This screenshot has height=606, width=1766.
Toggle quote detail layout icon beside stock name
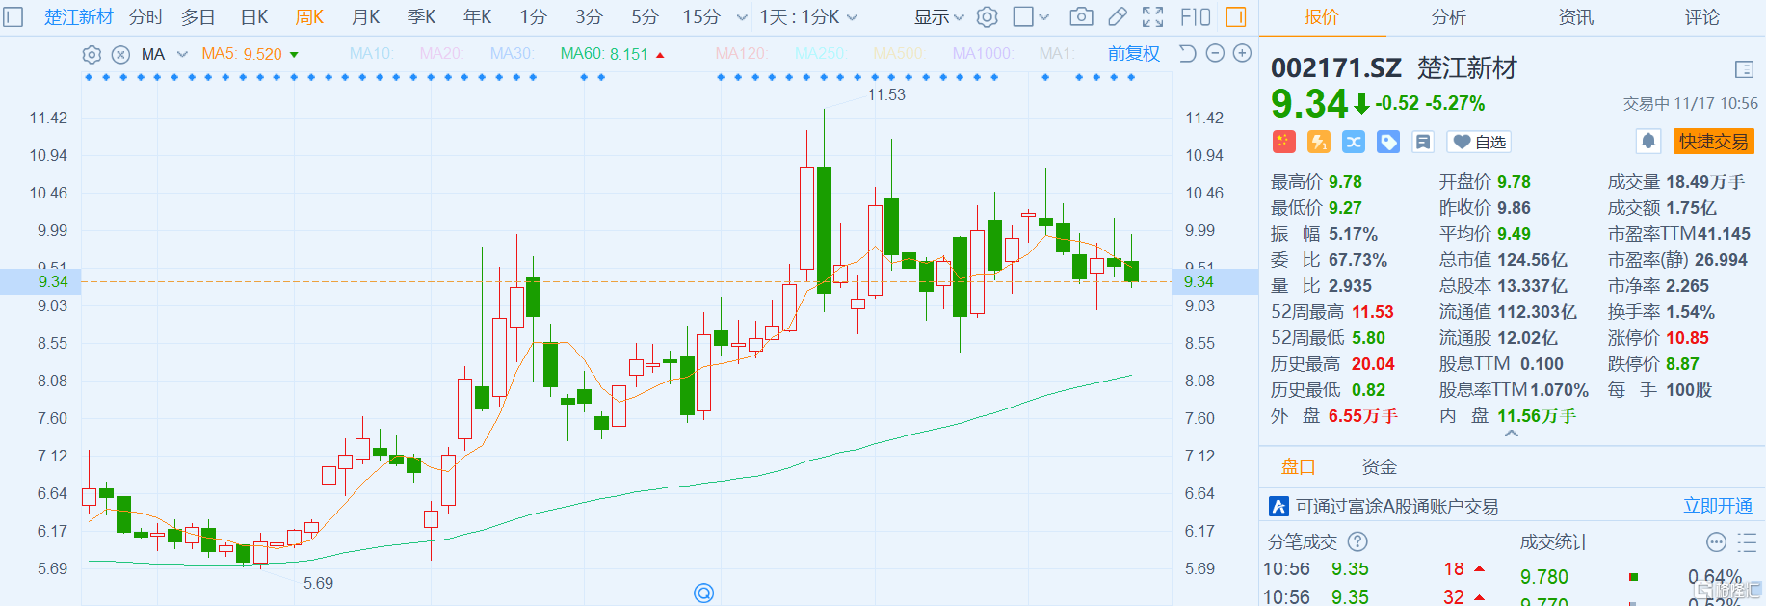click(x=1744, y=69)
